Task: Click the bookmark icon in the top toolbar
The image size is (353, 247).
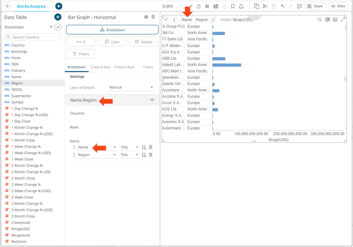Action: click(233, 6)
